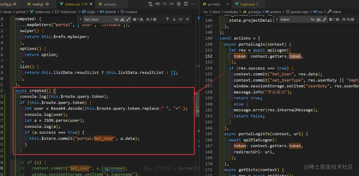Switch to main.js tab
Image resolution: width=359 pixels, height=176 pixels.
click(x=38, y=4)
